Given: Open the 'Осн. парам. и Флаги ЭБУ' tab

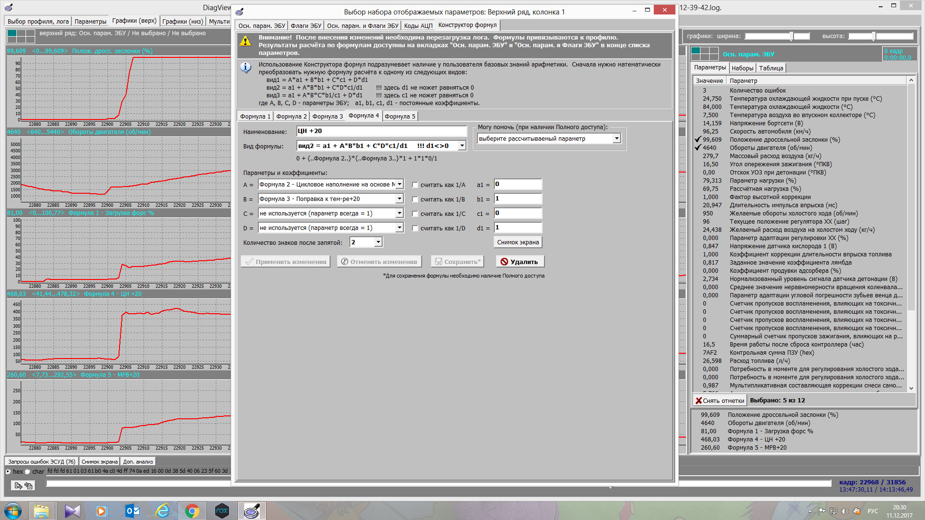Looking at the screenshot, I should click(x=363, y=26).
